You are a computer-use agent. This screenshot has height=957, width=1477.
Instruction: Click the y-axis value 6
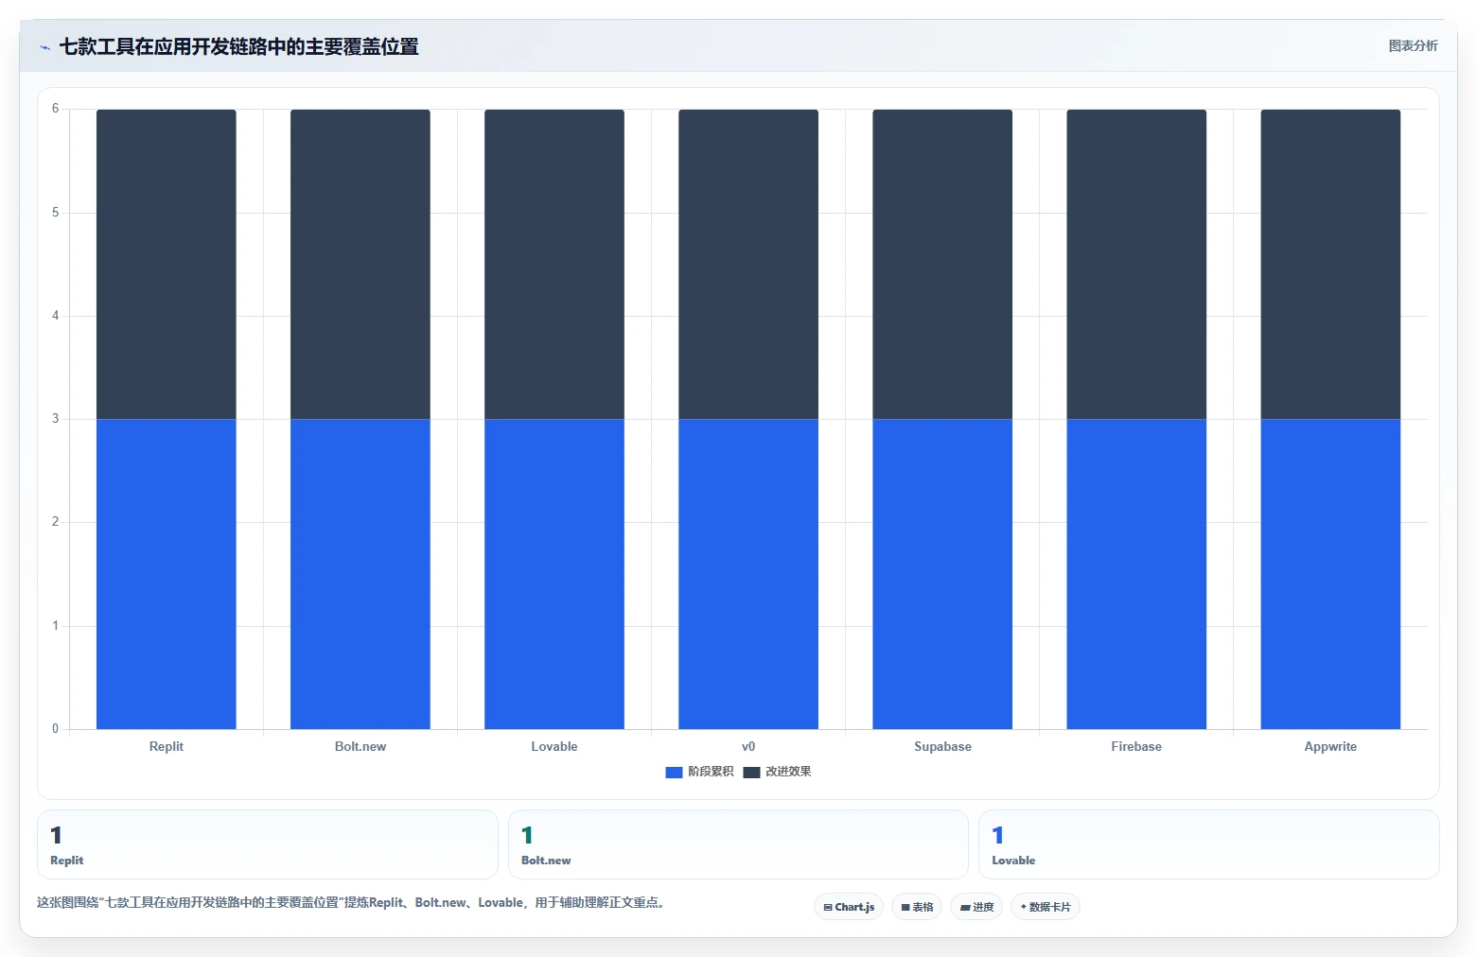click(x=55, y=109)
